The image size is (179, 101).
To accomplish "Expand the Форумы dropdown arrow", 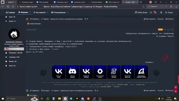I will 30,12.
